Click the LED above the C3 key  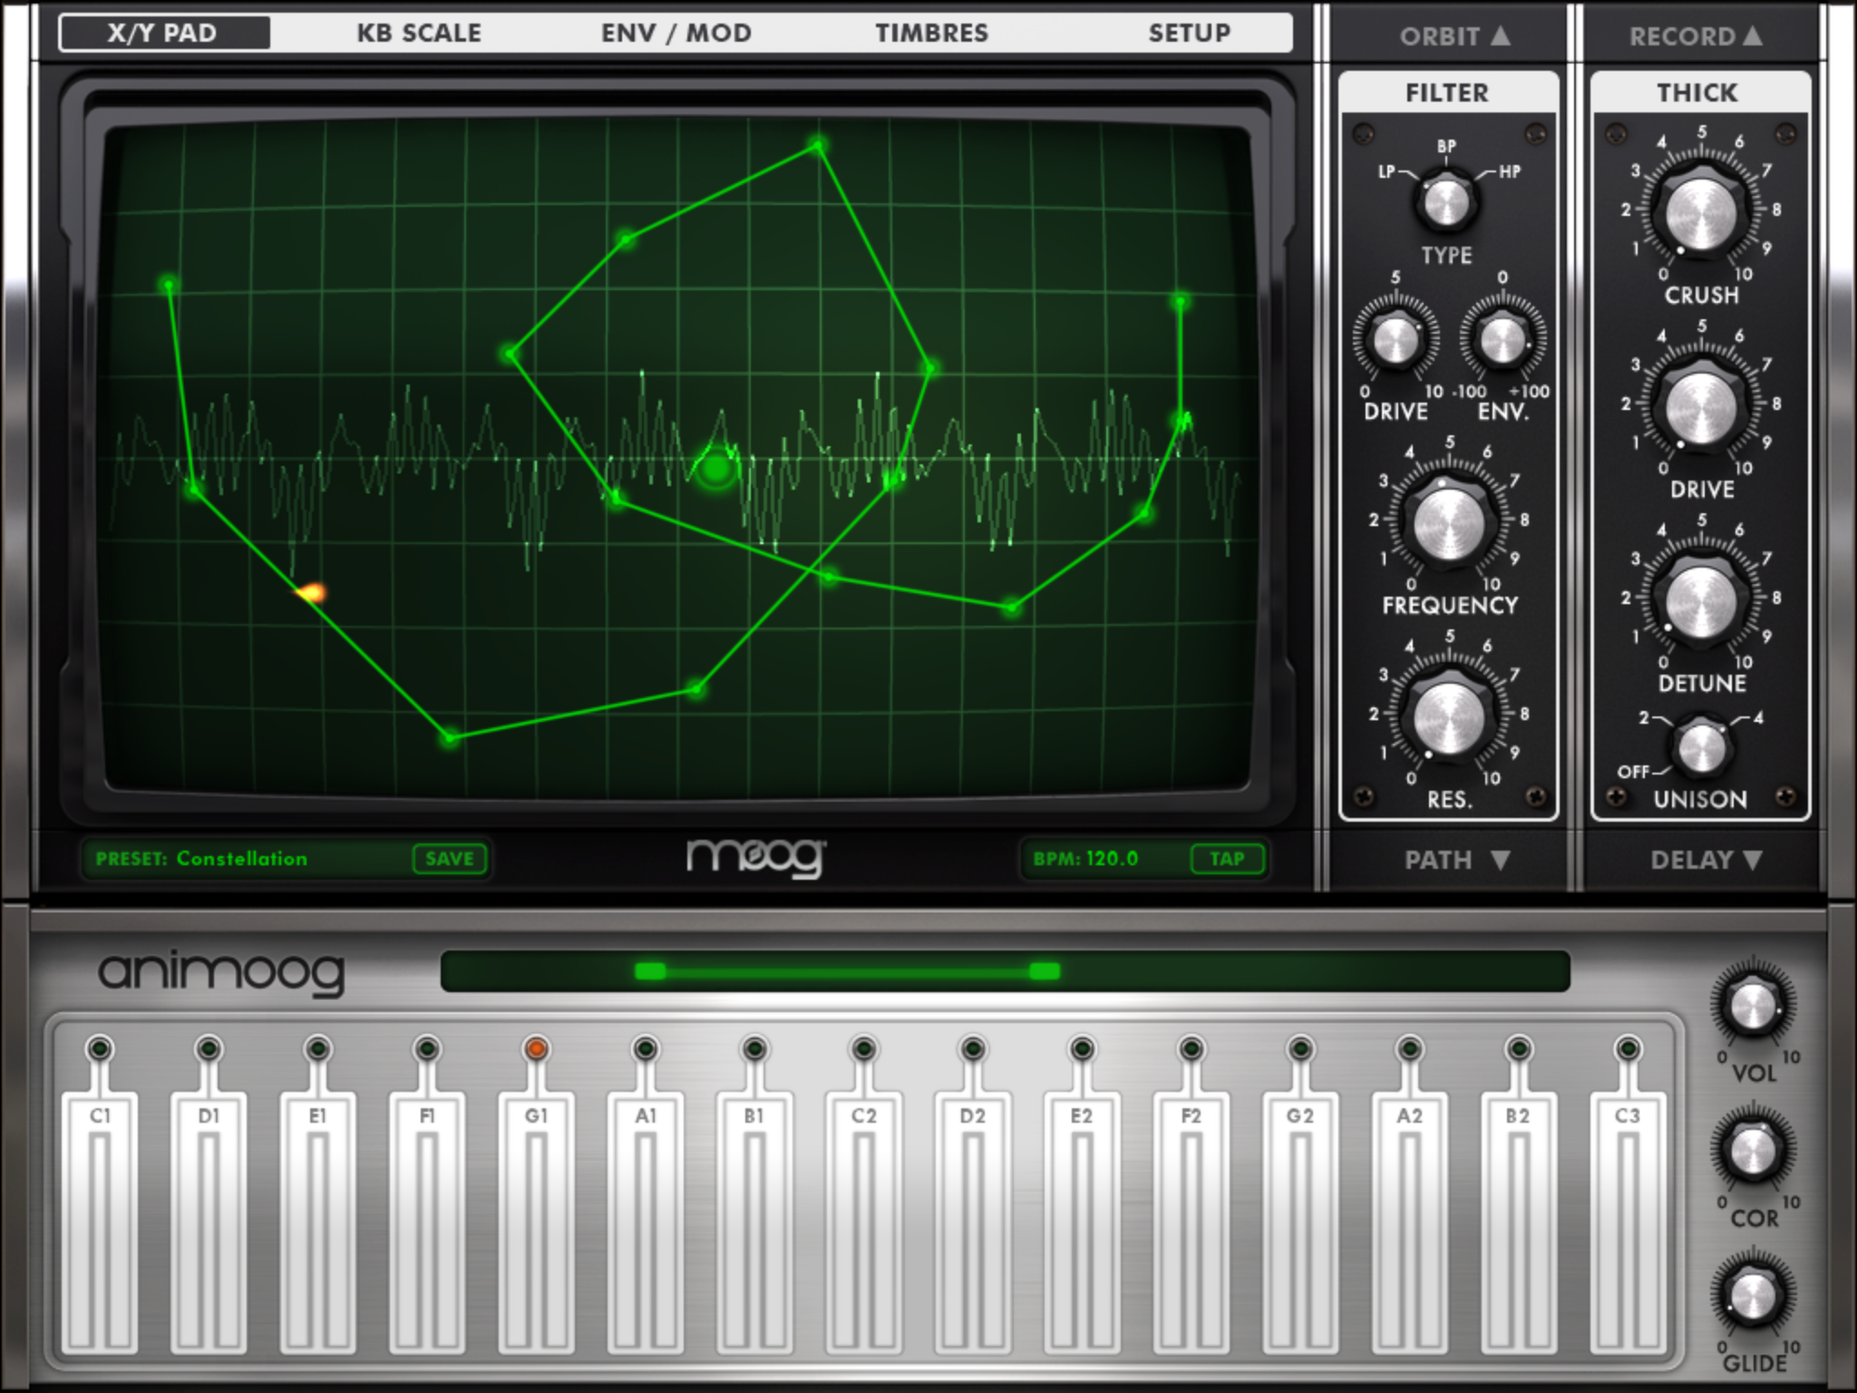point(1629,1049)
